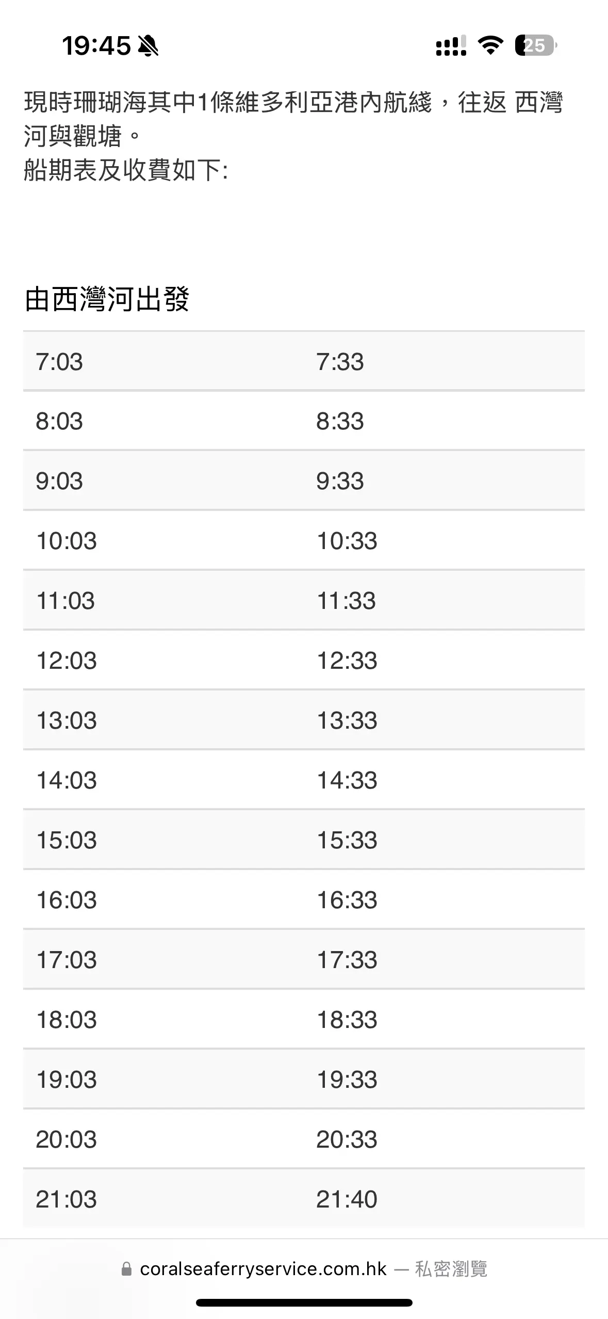Tap the 私密瀏覽 private browsing label
This screenshot has width=608, height=1319.
(x=451, y=1269)
